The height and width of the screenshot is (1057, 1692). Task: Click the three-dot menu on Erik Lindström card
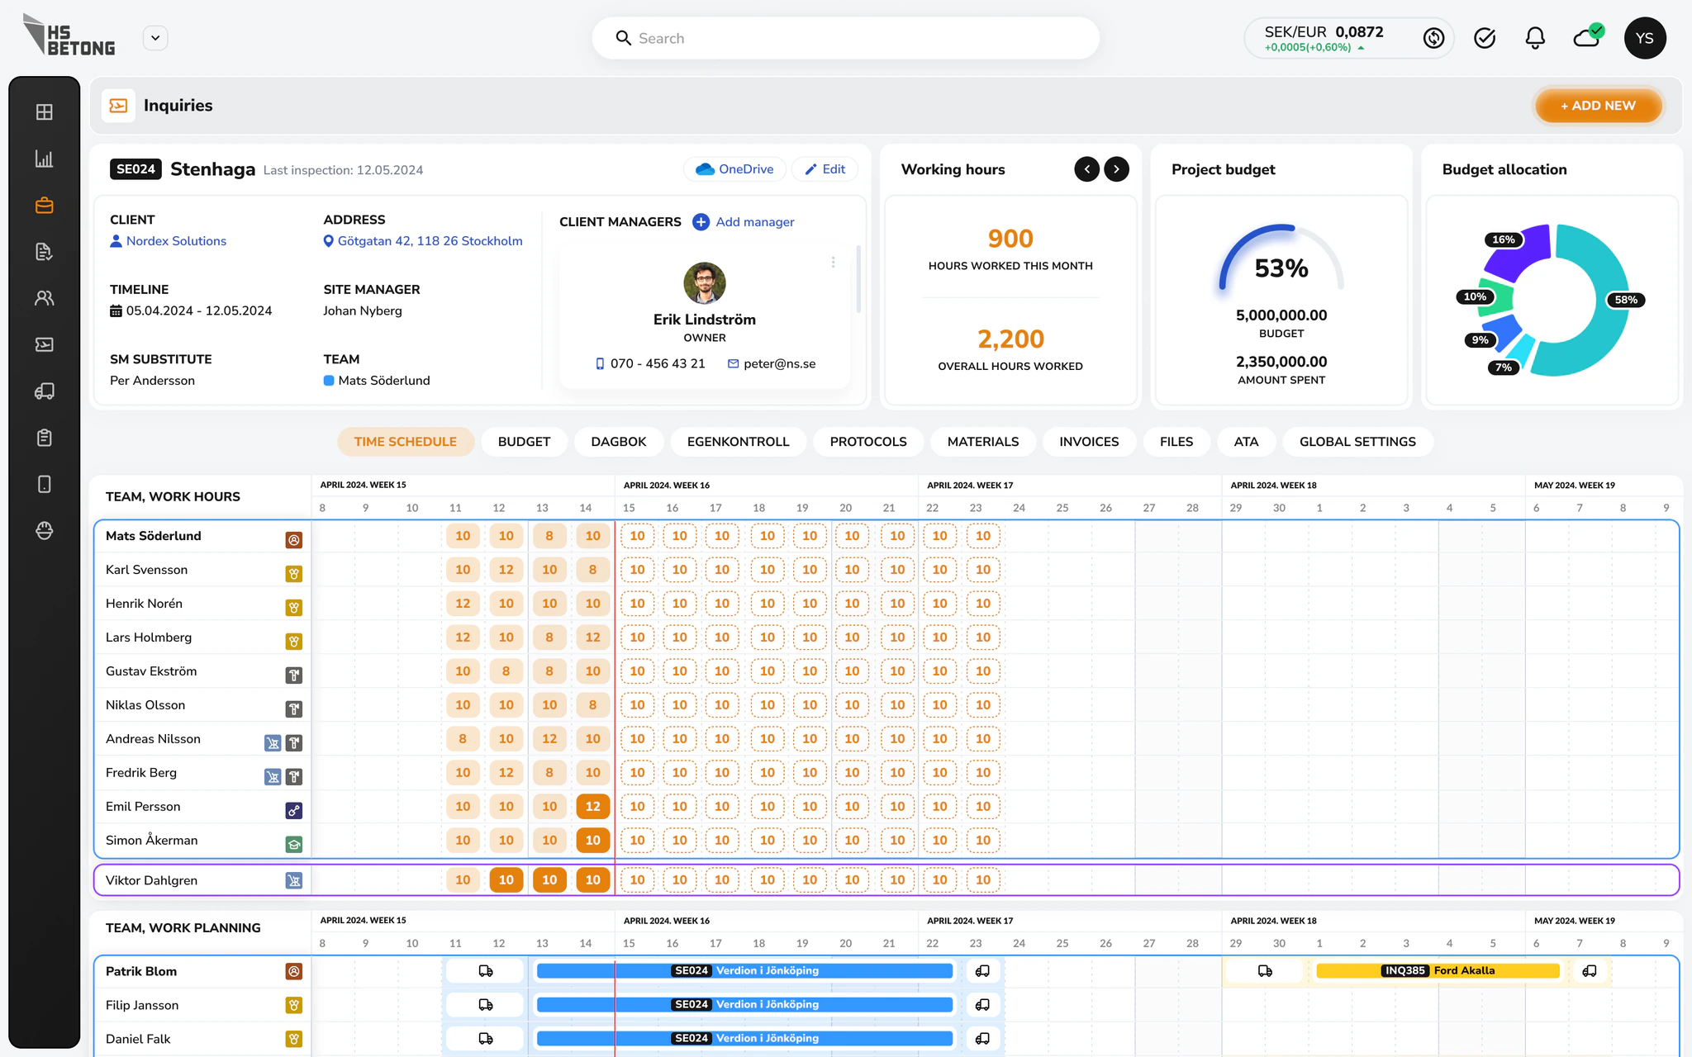(833, 262)
